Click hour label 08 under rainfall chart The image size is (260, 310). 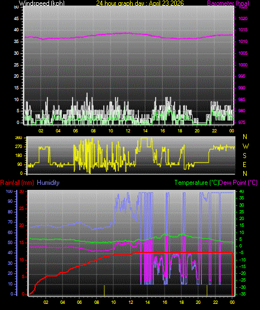pyautogui.click(x=97, y=302)
